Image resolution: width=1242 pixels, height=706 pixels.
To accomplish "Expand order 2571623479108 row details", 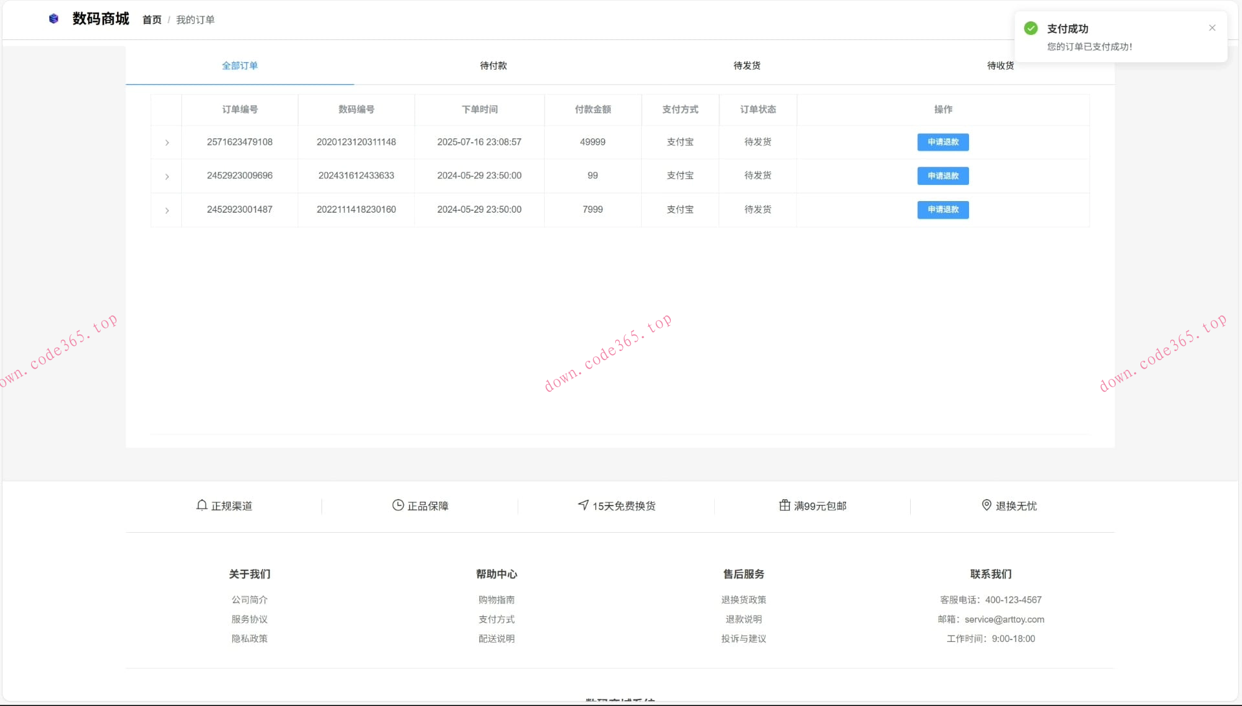I will (167, 143).
